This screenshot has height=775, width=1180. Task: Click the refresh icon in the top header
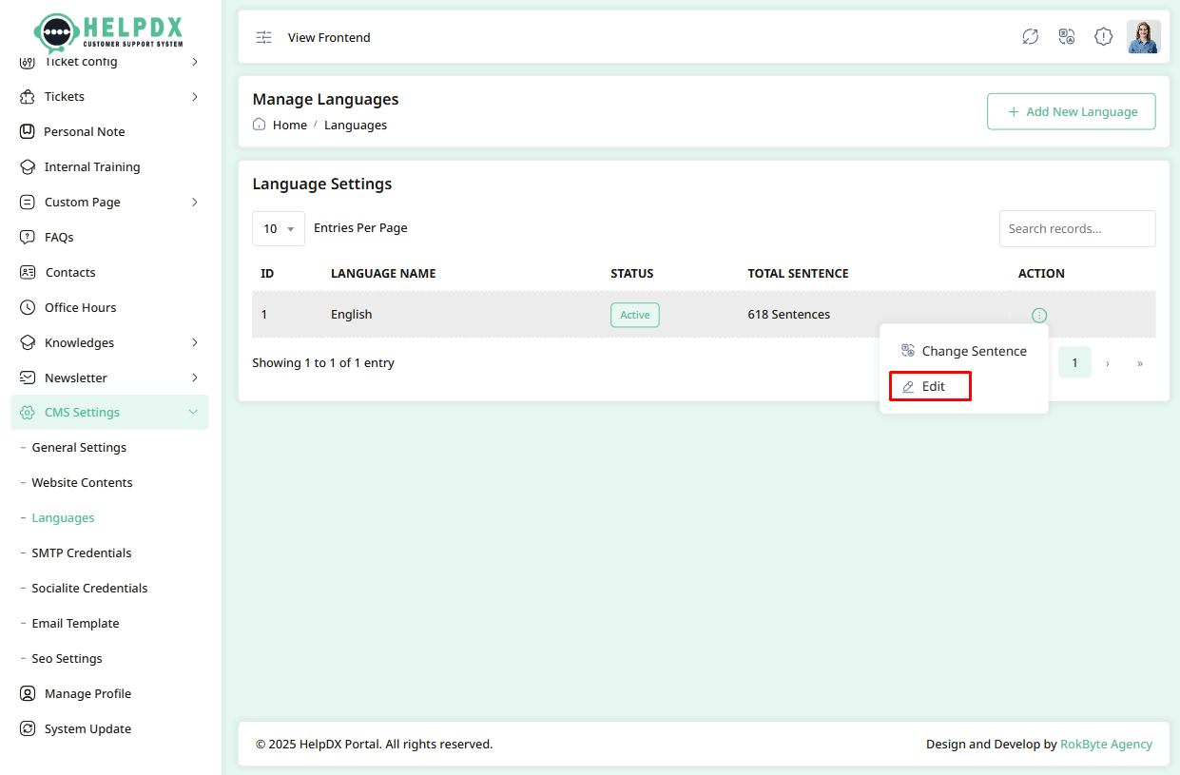tap(1030, 36)
